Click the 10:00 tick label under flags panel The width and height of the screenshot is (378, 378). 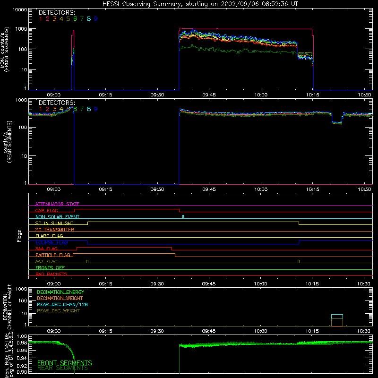261,284
